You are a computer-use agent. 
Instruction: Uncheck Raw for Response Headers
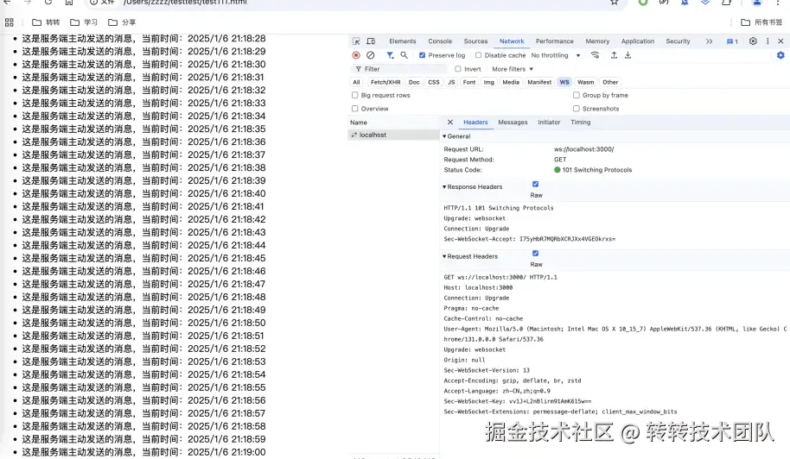click(535, 184)
